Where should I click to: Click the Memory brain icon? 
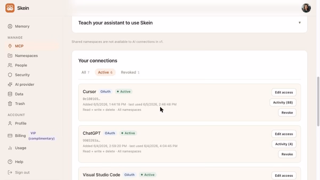(x=10, y=26)
